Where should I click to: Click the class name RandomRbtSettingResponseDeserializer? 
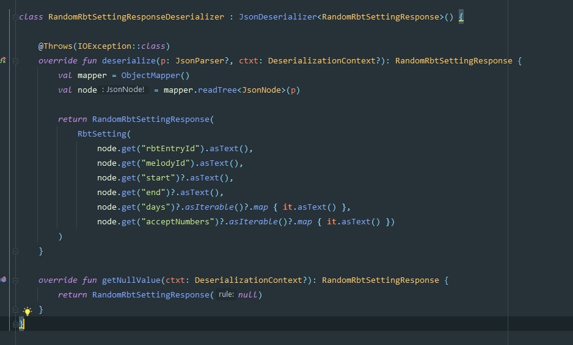(136, 17)
